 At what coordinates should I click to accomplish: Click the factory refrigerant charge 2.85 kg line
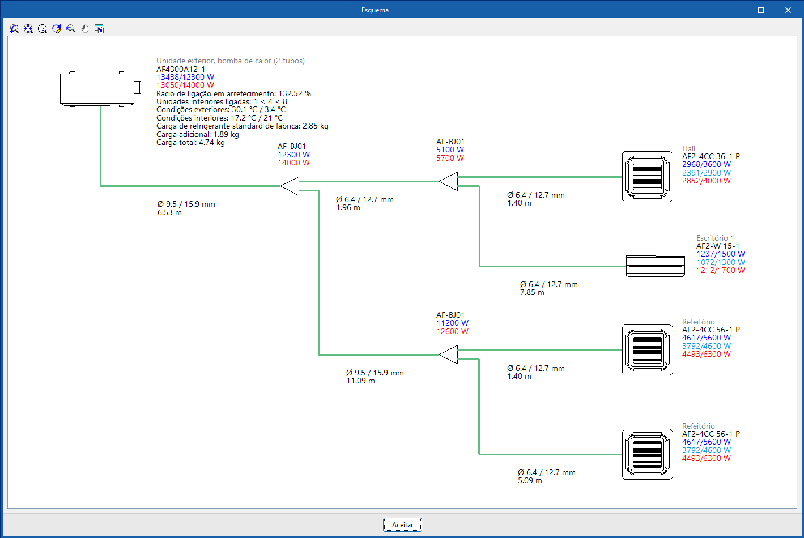tap(243, 126)
